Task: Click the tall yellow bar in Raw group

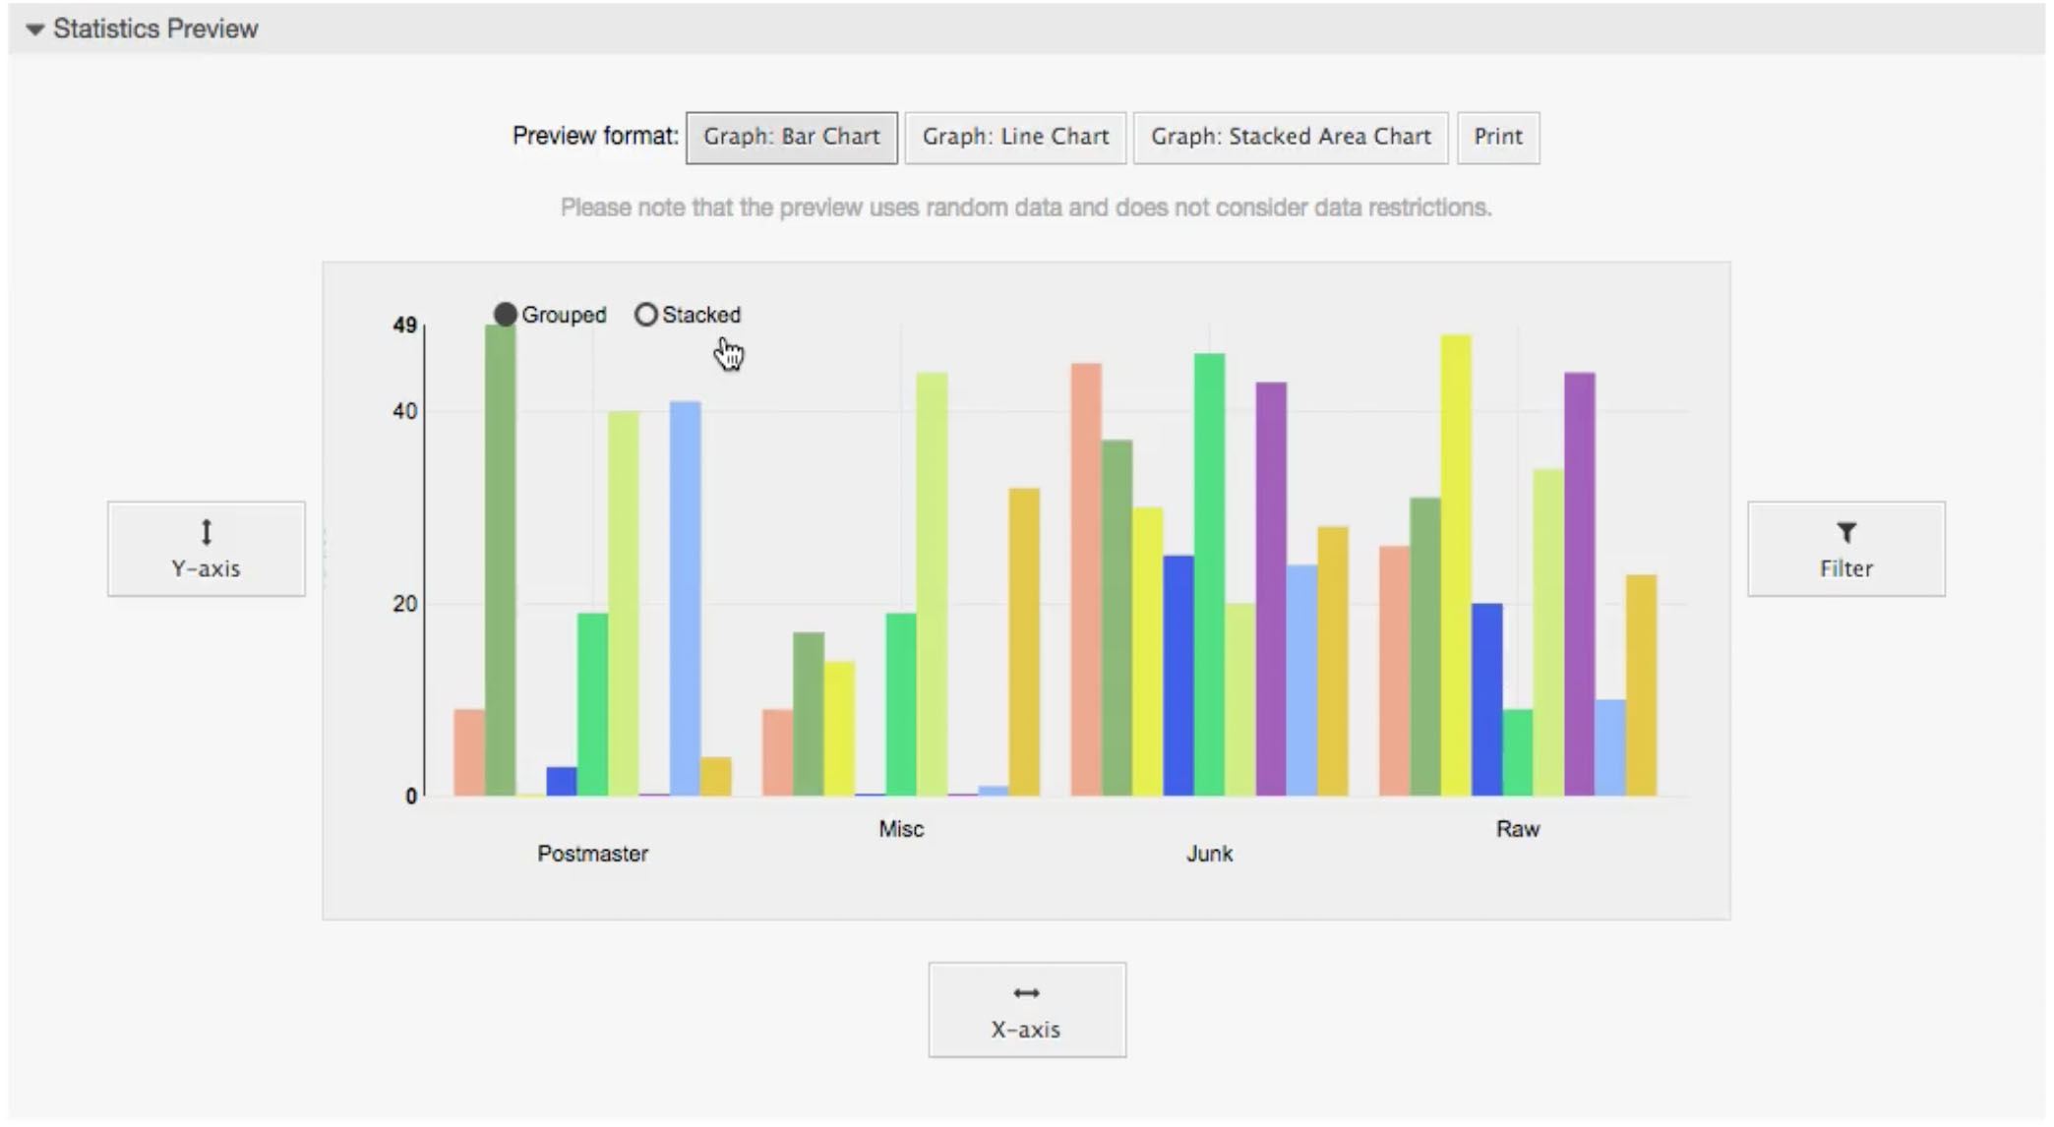Action: (x=1455, y=565)
